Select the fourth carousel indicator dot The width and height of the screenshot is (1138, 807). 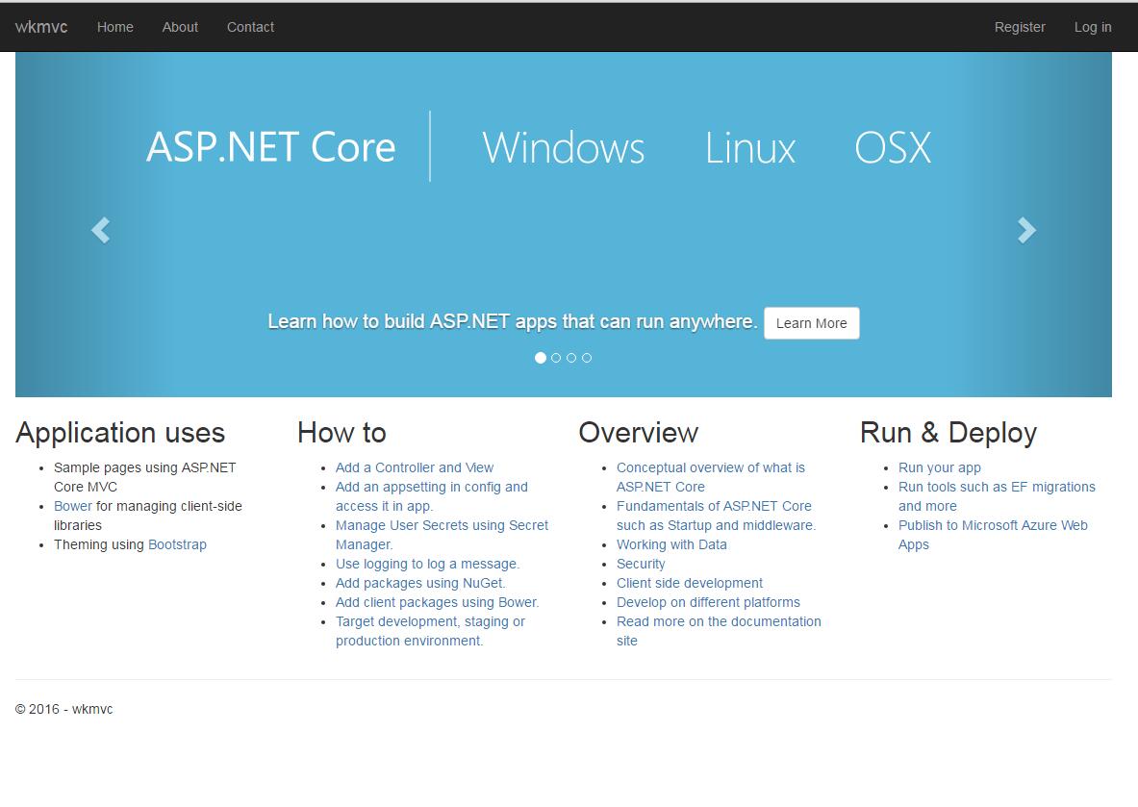tap(587, 358)
